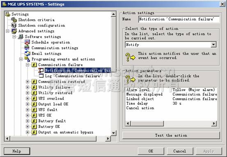Expand the Battery fault node
The image size is (227, 157).
(28, 121)
